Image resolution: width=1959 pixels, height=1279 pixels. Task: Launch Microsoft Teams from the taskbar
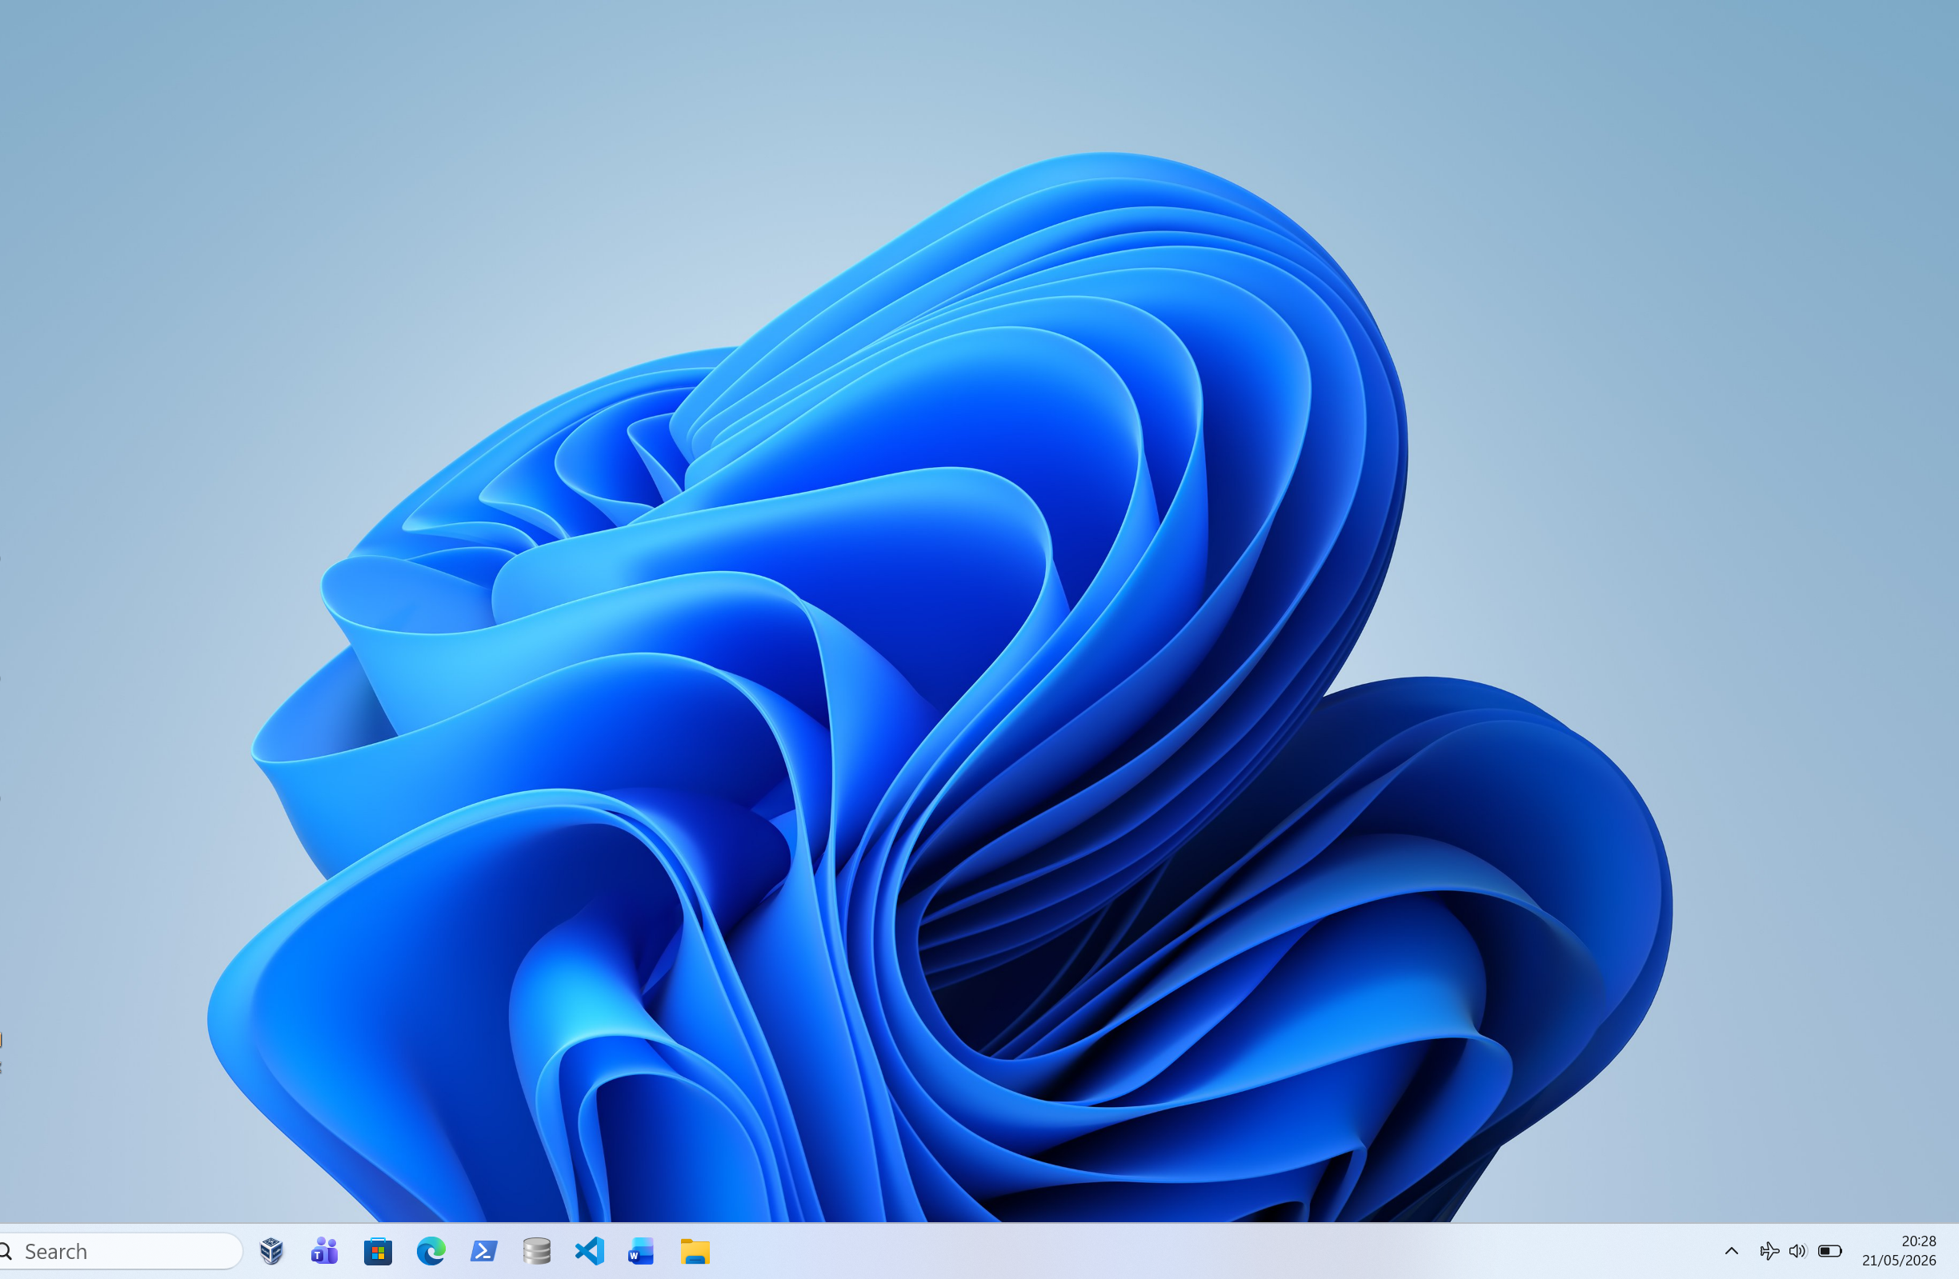(324, 1251)
